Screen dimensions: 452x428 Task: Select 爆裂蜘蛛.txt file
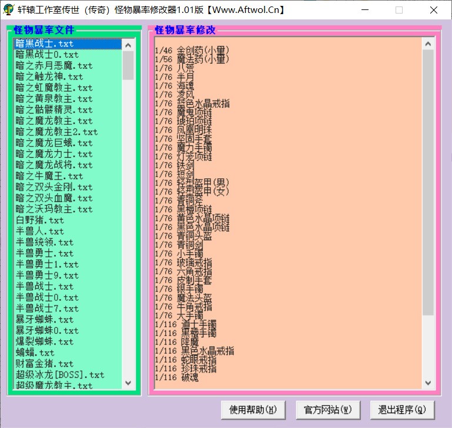68,342
